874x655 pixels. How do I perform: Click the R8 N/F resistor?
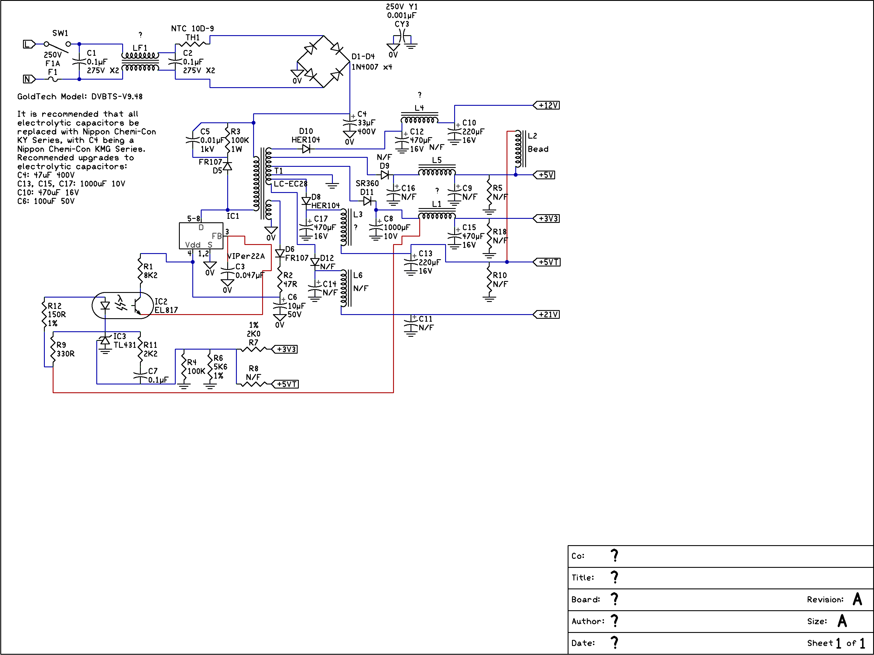click(254, 384)
